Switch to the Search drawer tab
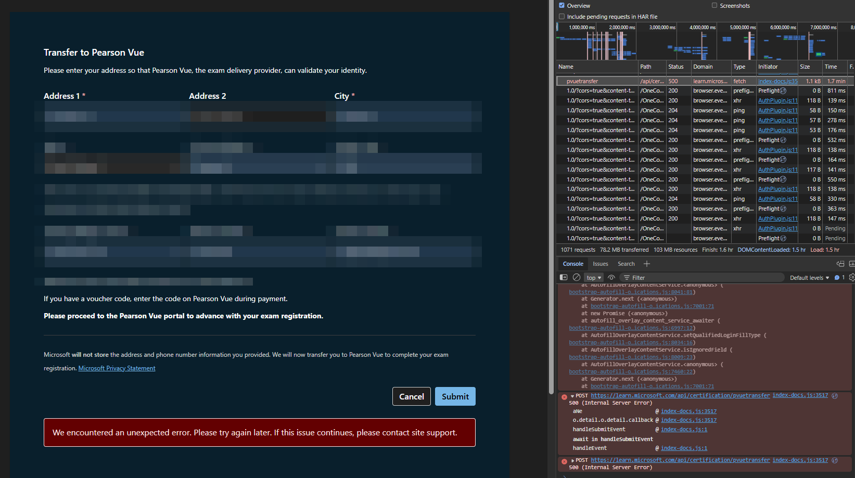 (x=626, y=264)
